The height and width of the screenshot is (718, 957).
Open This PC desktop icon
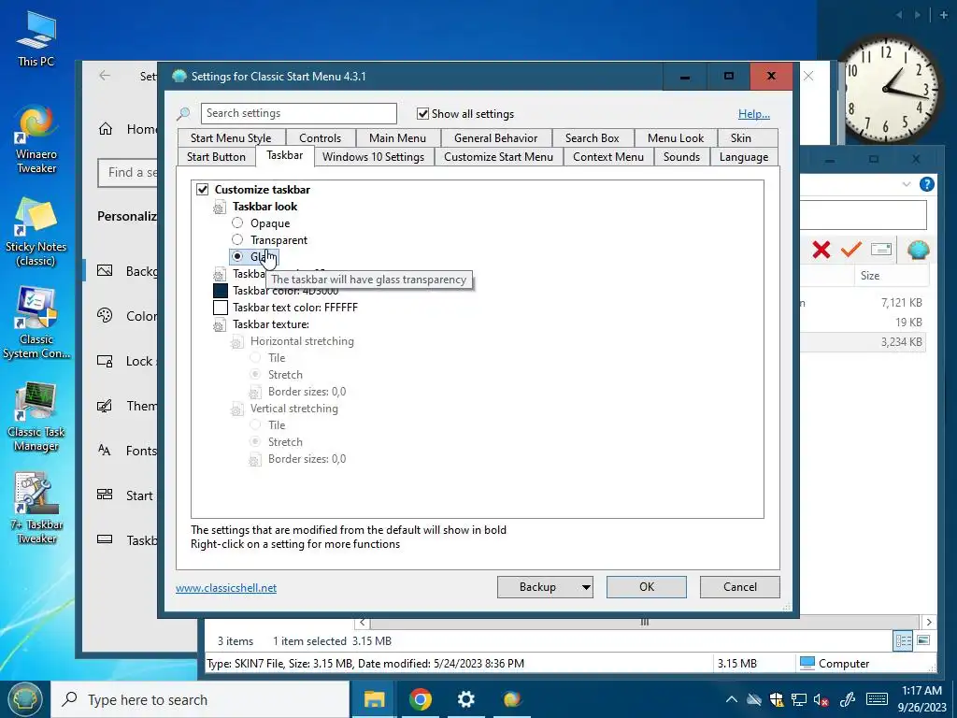36,38
